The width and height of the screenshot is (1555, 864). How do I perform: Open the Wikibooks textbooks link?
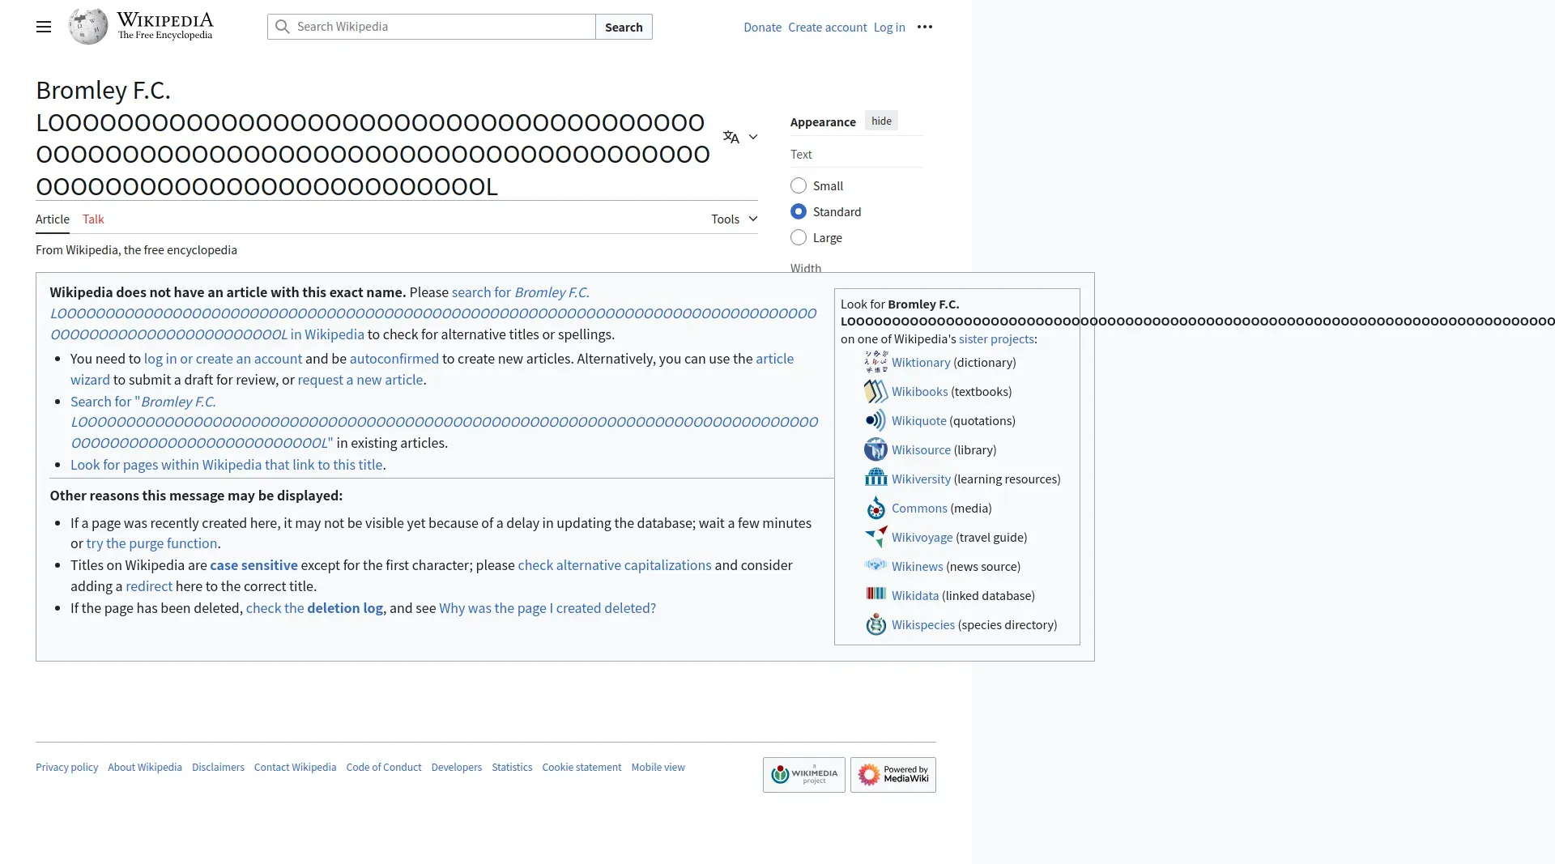920,391
